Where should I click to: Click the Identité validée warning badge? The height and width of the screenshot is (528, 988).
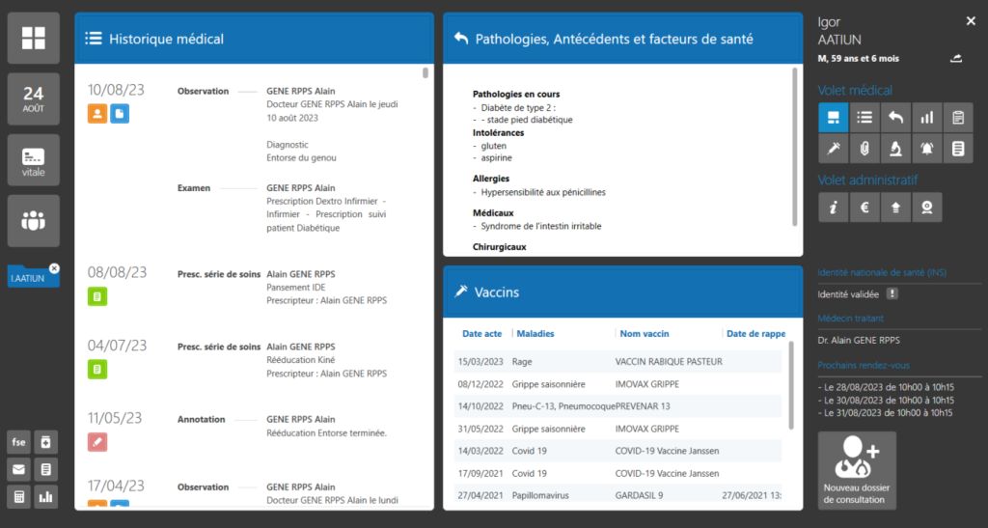892,293
